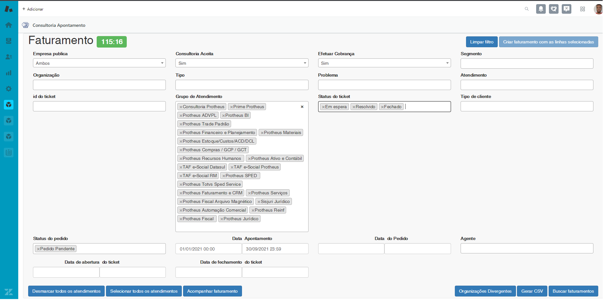Expand the Efetuar Cobrança dropdown
This screenshot has width=604, height=300.
coord(384,63)
